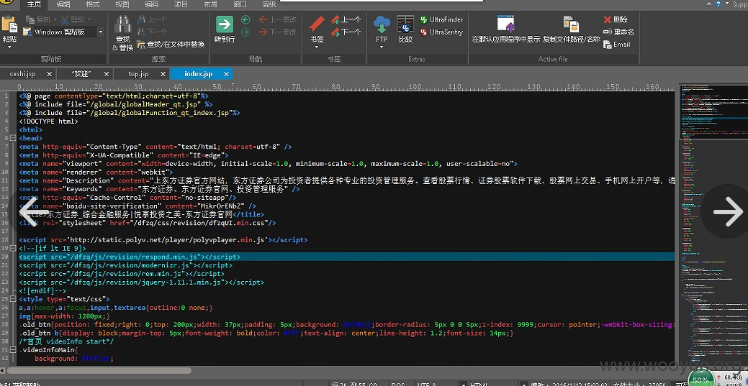This screenshot has height=386, width=748.
Task: Click the FTP cloud icon
Action: tap(382, 24)
